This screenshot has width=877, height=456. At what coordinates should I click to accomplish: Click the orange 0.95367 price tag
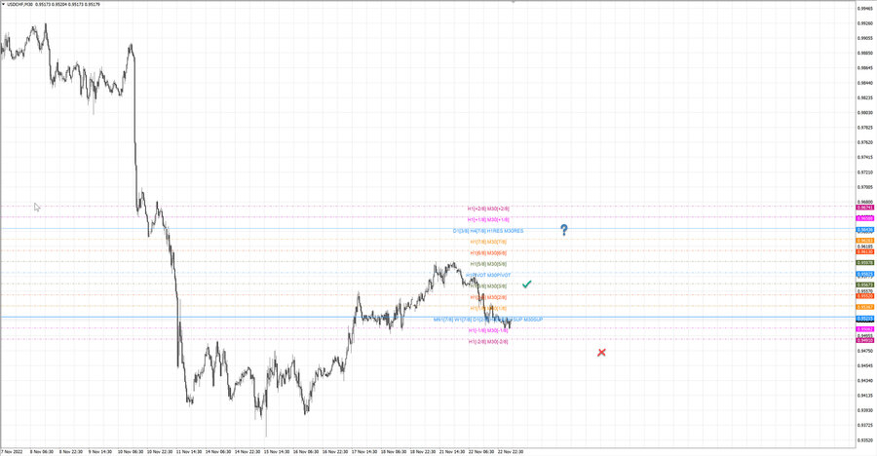coord(865,307)
